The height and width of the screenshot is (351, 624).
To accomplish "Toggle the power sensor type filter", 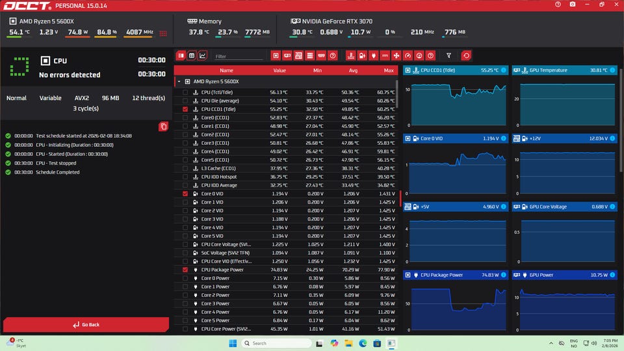I will coord(373,56).
